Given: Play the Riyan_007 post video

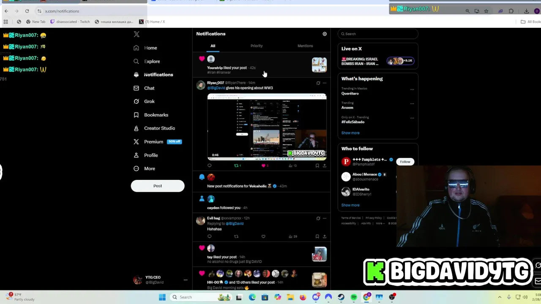Looking at the screenshot, I should click(x=267, y=128).
